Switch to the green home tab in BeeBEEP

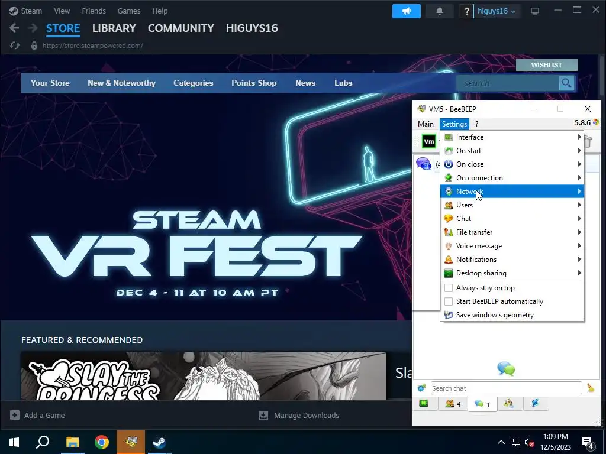(x=424, y=403)
